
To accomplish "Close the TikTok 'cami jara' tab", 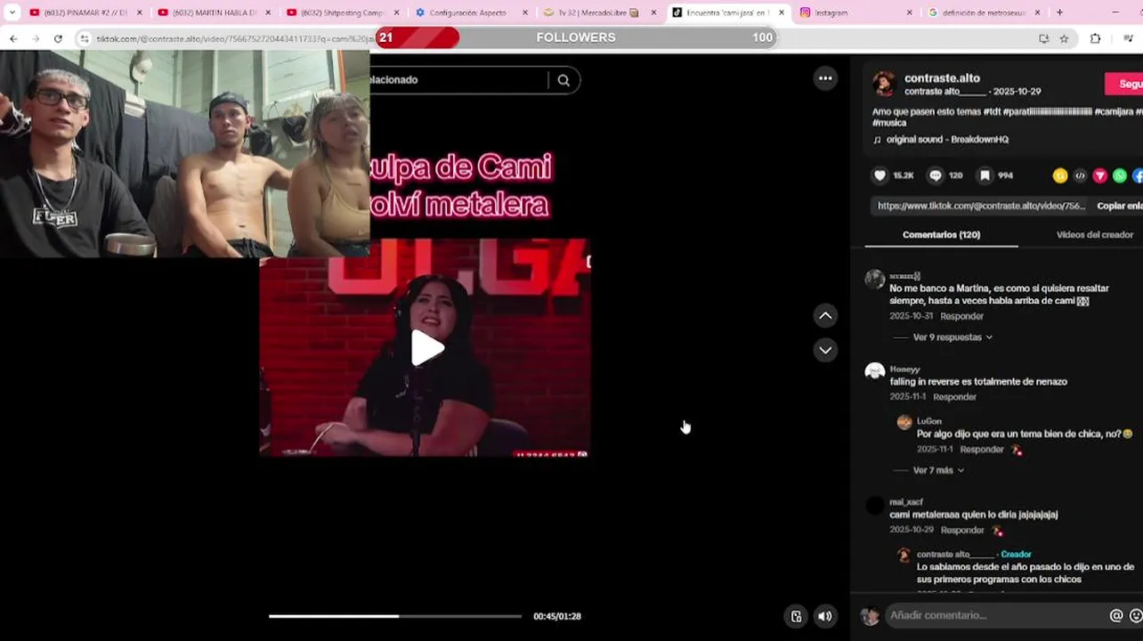I will coord(782,12).
